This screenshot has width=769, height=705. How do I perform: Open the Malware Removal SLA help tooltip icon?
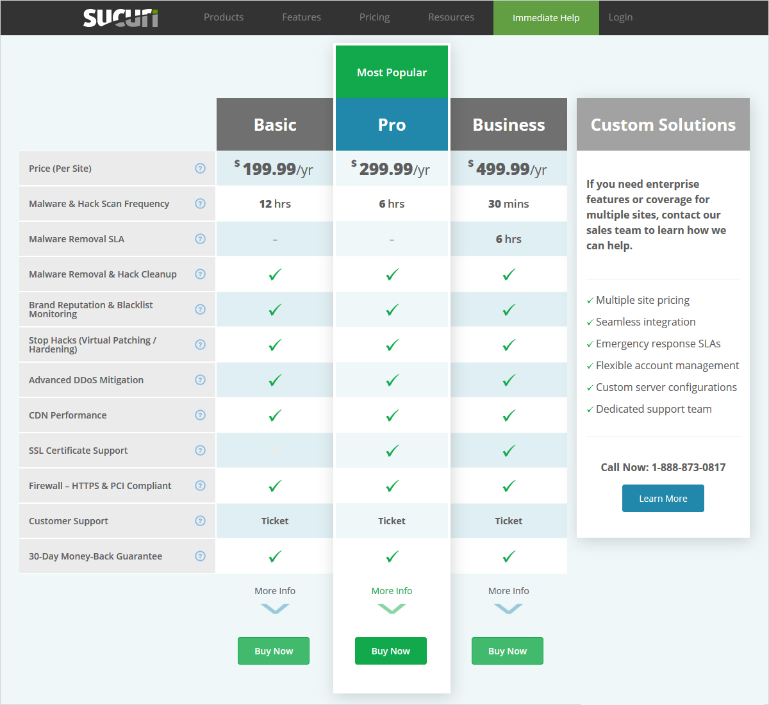(200, 239)
